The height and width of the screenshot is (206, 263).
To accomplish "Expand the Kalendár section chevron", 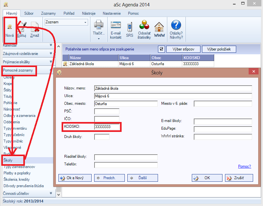I will tap(51, 45).
